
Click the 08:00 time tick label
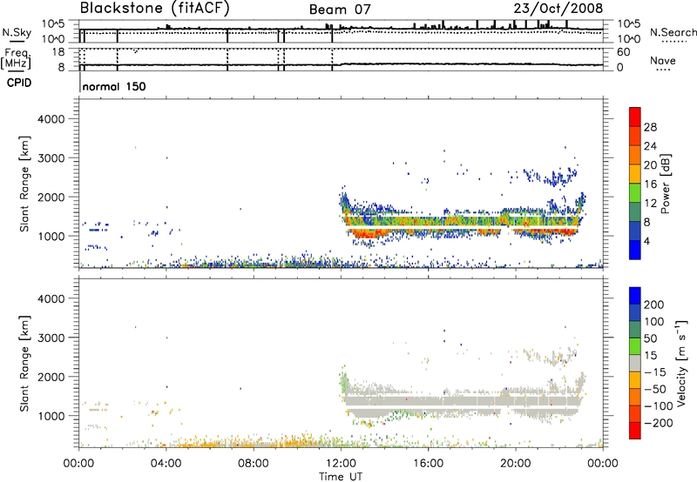[x=254, y=464]
